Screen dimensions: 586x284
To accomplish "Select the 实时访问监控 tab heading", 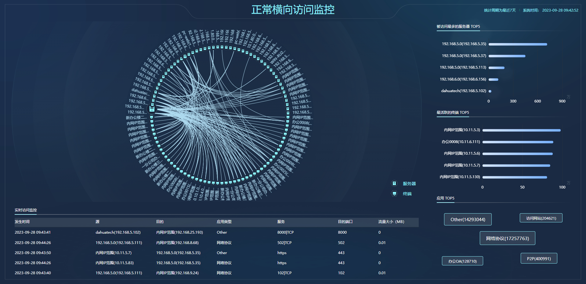I will (x=26, y=210).
